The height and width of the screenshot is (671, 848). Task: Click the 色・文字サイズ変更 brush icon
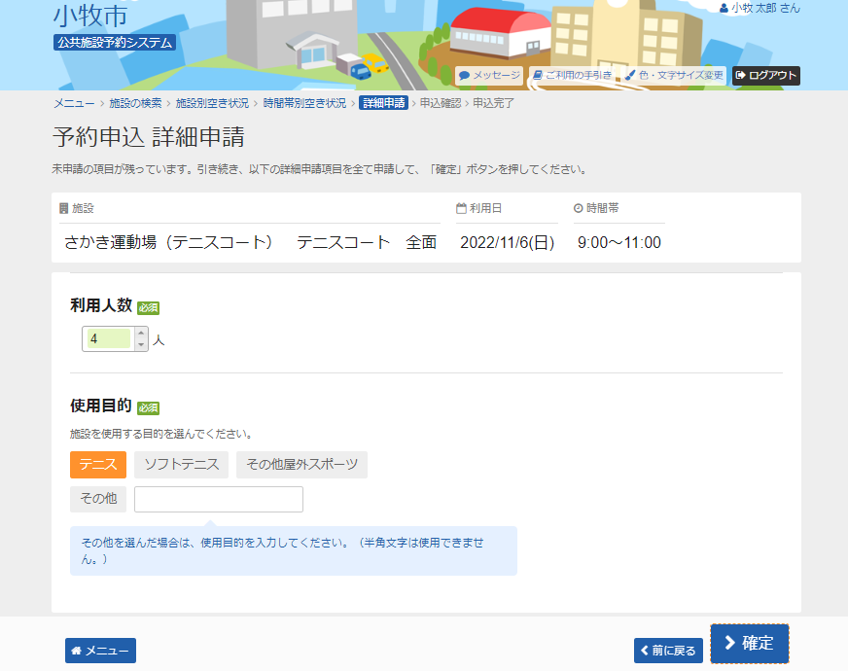[x=630, y=76]
